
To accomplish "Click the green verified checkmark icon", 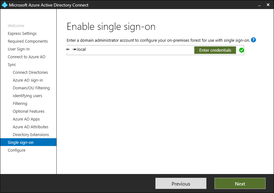I will click(241, 50).
